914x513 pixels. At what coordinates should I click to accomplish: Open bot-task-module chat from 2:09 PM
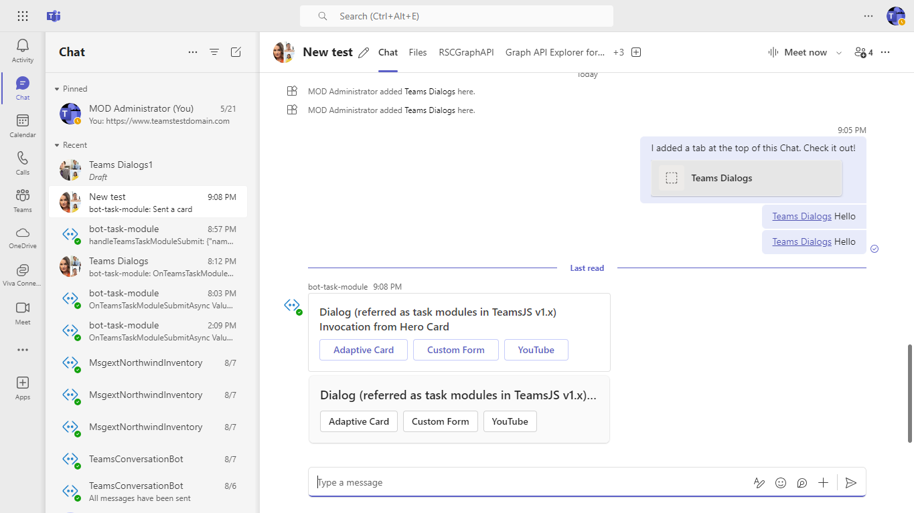click(x=148, y=330)
